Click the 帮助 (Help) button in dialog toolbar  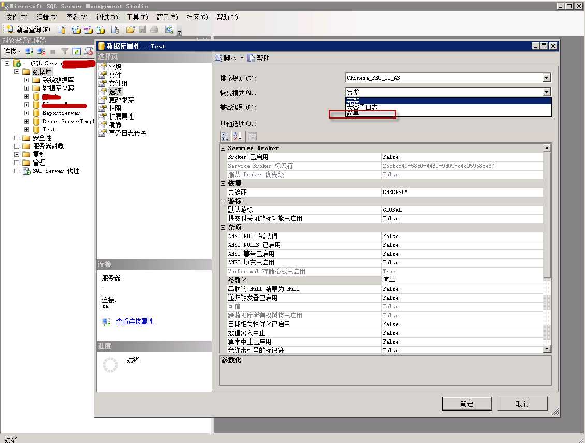[258, 58]
